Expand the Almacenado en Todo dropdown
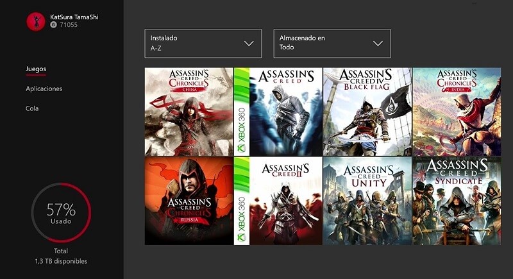This screenshot has height=279, width=513. pyautogui.click(x=332, y=44)
